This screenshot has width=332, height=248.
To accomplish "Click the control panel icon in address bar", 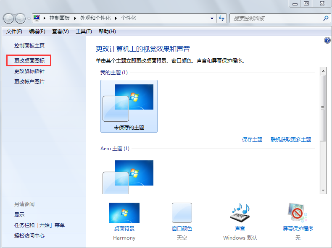I will (x=37, y=18).
